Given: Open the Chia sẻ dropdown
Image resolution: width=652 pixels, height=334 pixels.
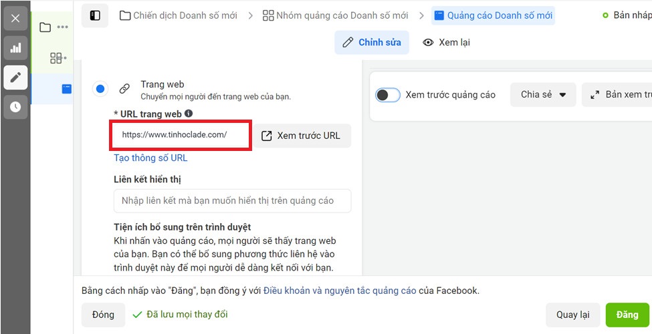Looking at the screenshot, I should click(x=543, y=95).
